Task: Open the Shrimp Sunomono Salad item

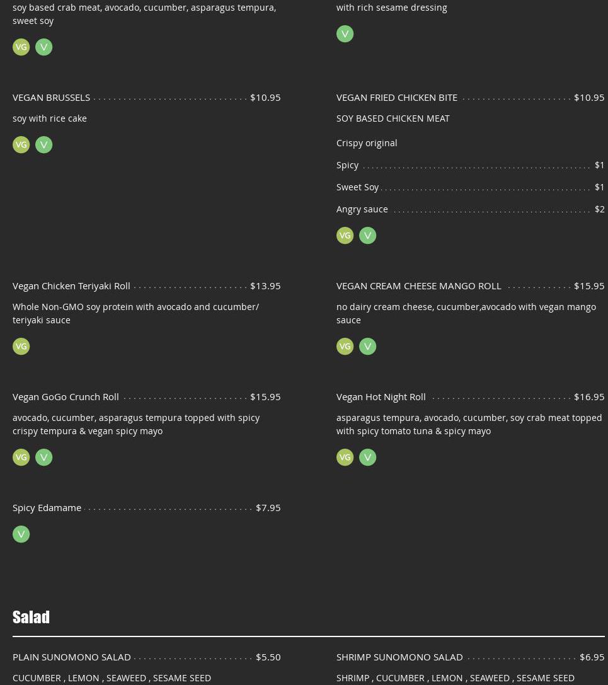Action: [x=399, y=657]
